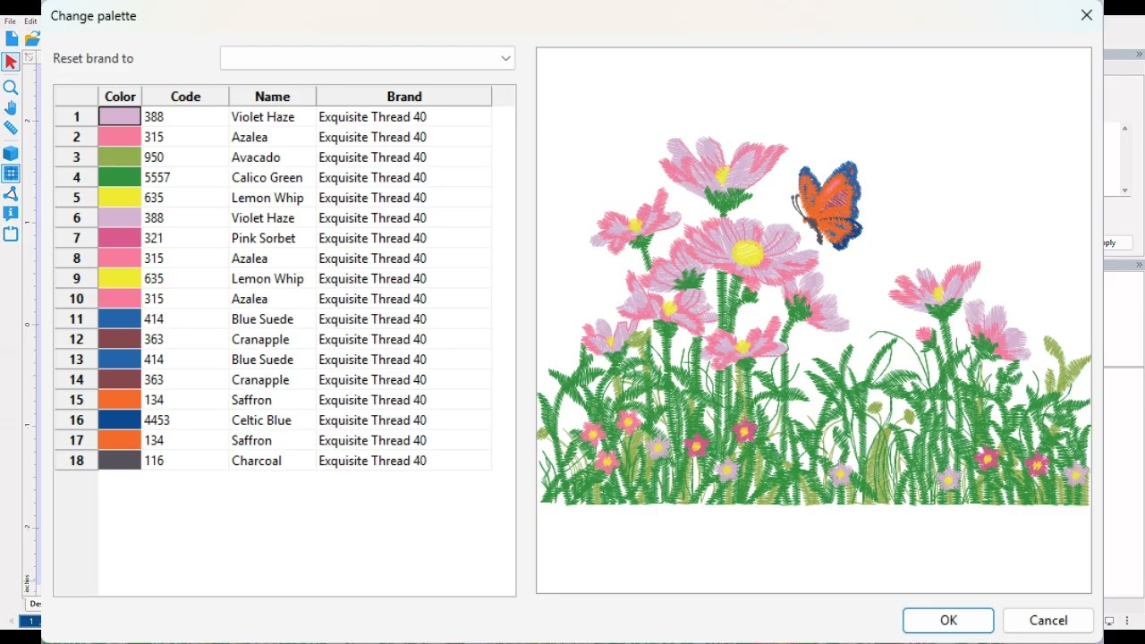Click the flower design preview image
The image size is (1145, 644).
click(x=813, y=320)
